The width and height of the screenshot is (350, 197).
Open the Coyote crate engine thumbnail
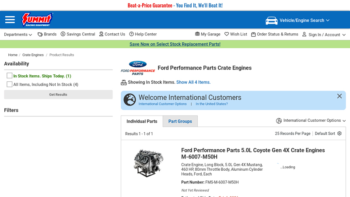[148, 163]
